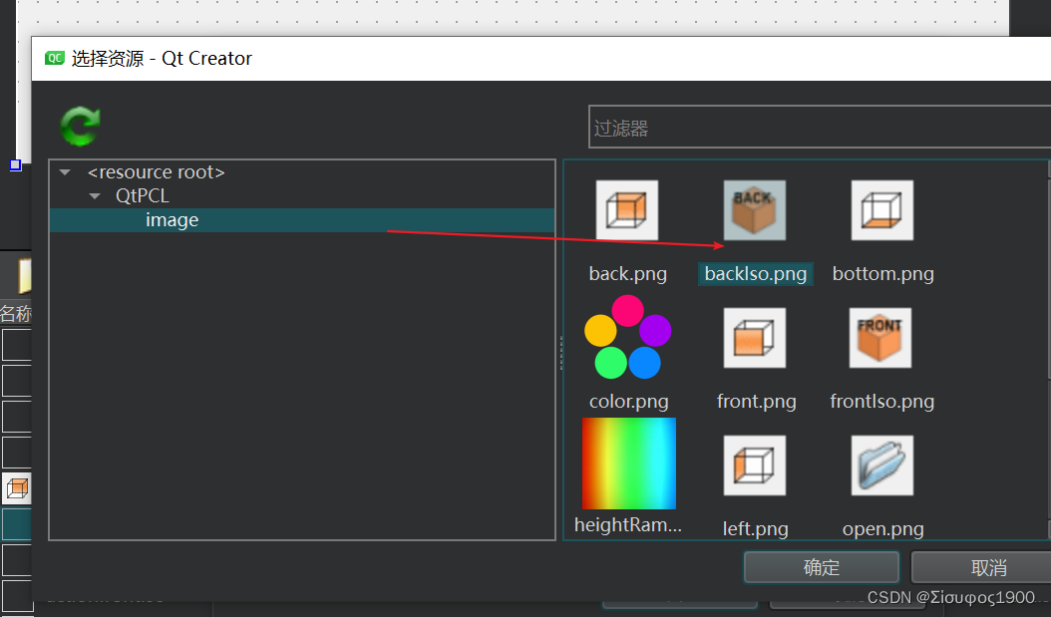Select the back.png cube icon

627,210
